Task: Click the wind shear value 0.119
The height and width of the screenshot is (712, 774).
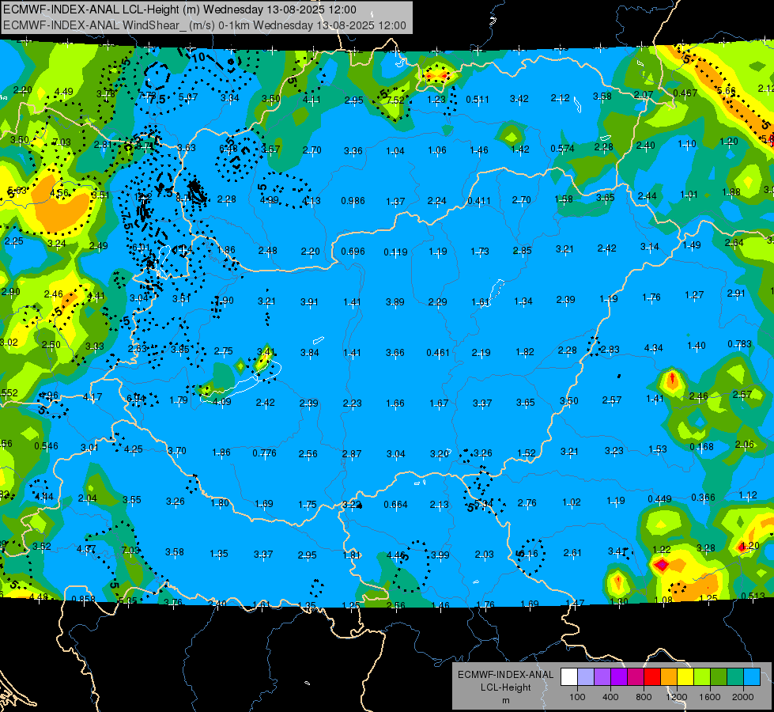Action: [395, 252]
